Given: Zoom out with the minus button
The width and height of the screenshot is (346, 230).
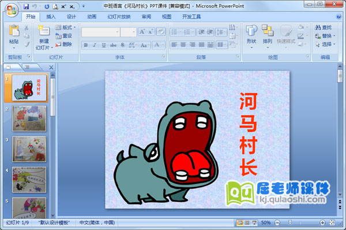Looking at the screenshot, I should pyautogui.click(x=277, y=223).
